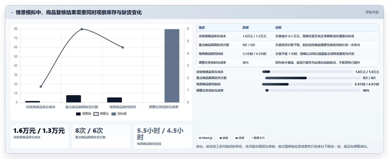Click the dark bar for 重点商品两周缺货次数
Image resolution: width=389 pixels, height=159 pixels.
(74, 99)
